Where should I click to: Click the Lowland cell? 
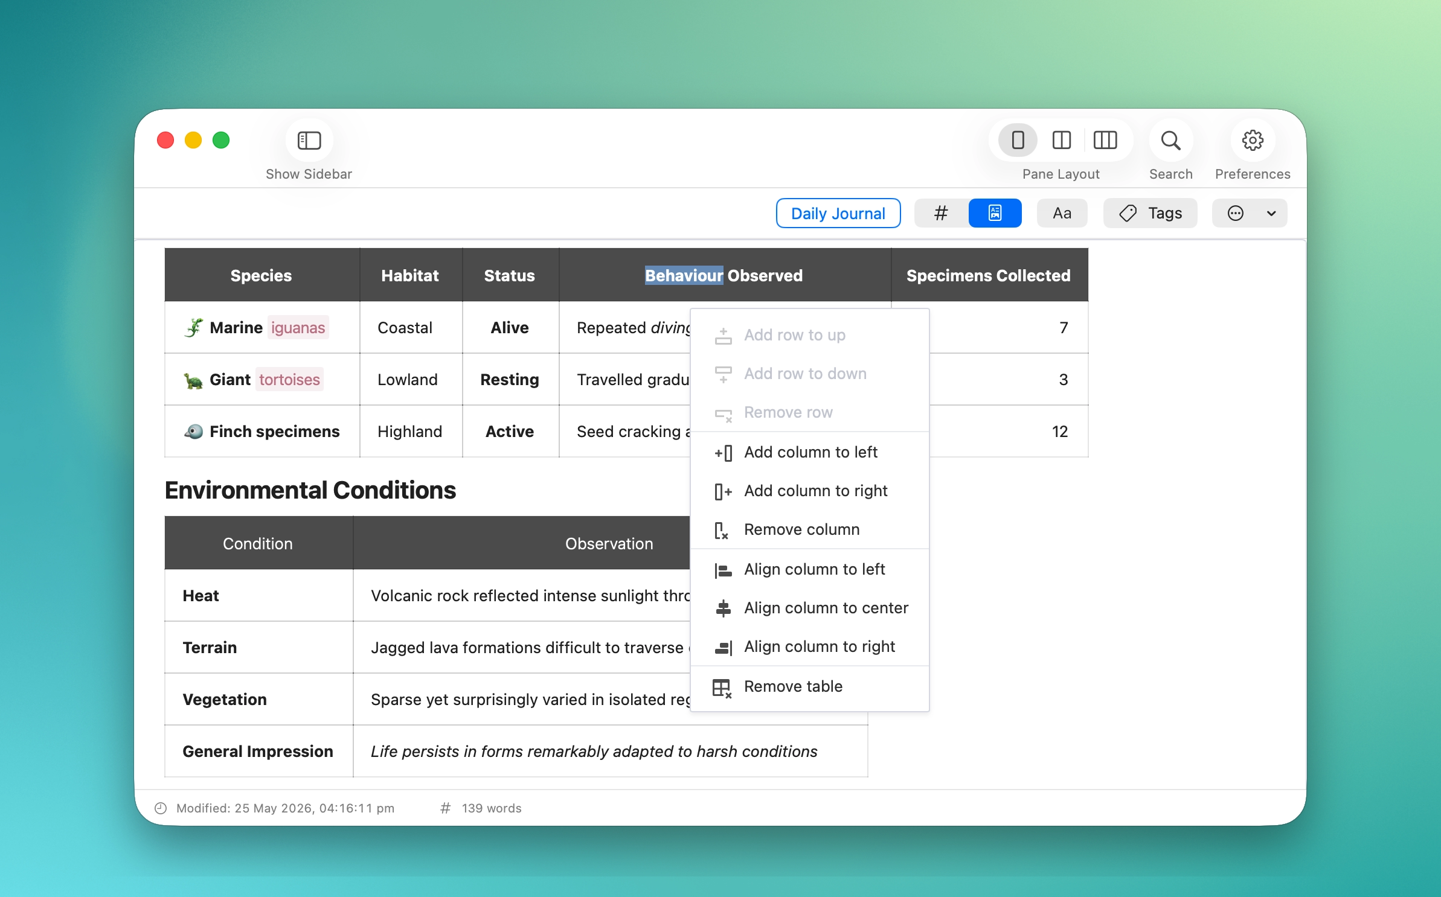coord(411,380)
